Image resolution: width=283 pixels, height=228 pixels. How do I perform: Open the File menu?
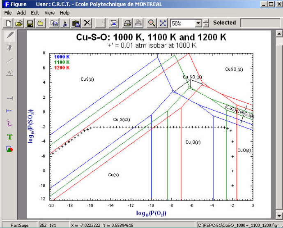click(8, 13)
